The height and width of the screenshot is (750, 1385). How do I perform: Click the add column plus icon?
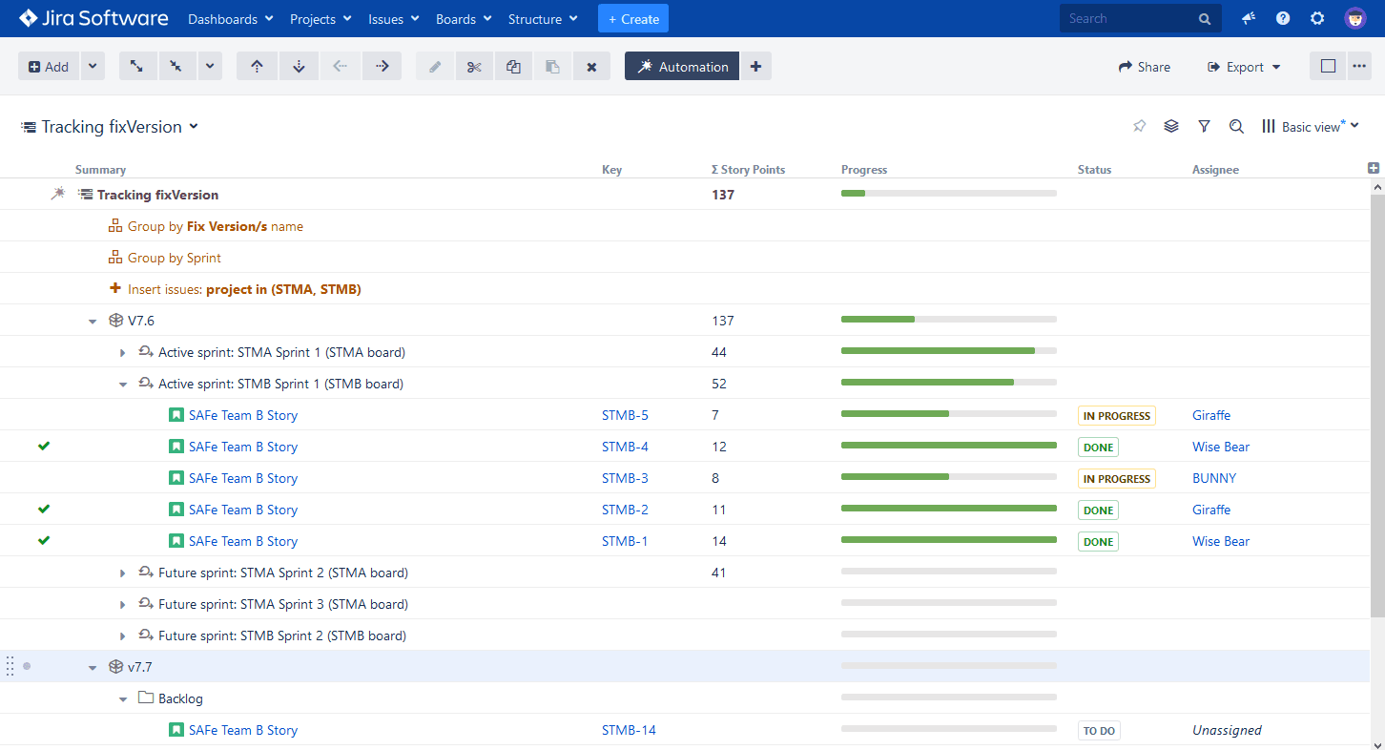[1374, 168]
